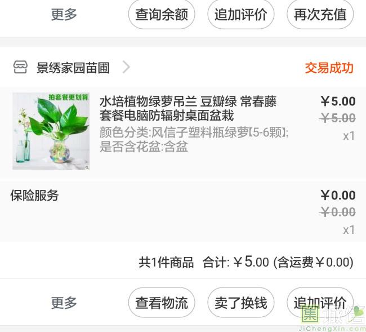Viewport: 366px width, 332px height.
Task: Open top 更多 menu
Action: pyautogui.click(x=64, y=15)
